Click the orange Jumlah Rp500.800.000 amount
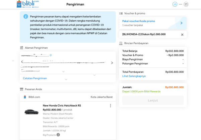The height and width of the screenshot is (140, 201). pyautogui.click(x=175, y=87)
